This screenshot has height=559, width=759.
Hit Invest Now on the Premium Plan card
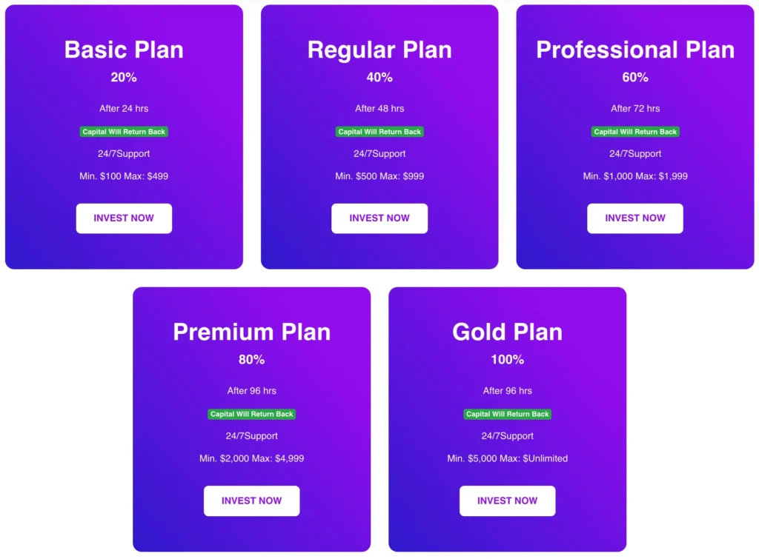click(x=251, y=501)
